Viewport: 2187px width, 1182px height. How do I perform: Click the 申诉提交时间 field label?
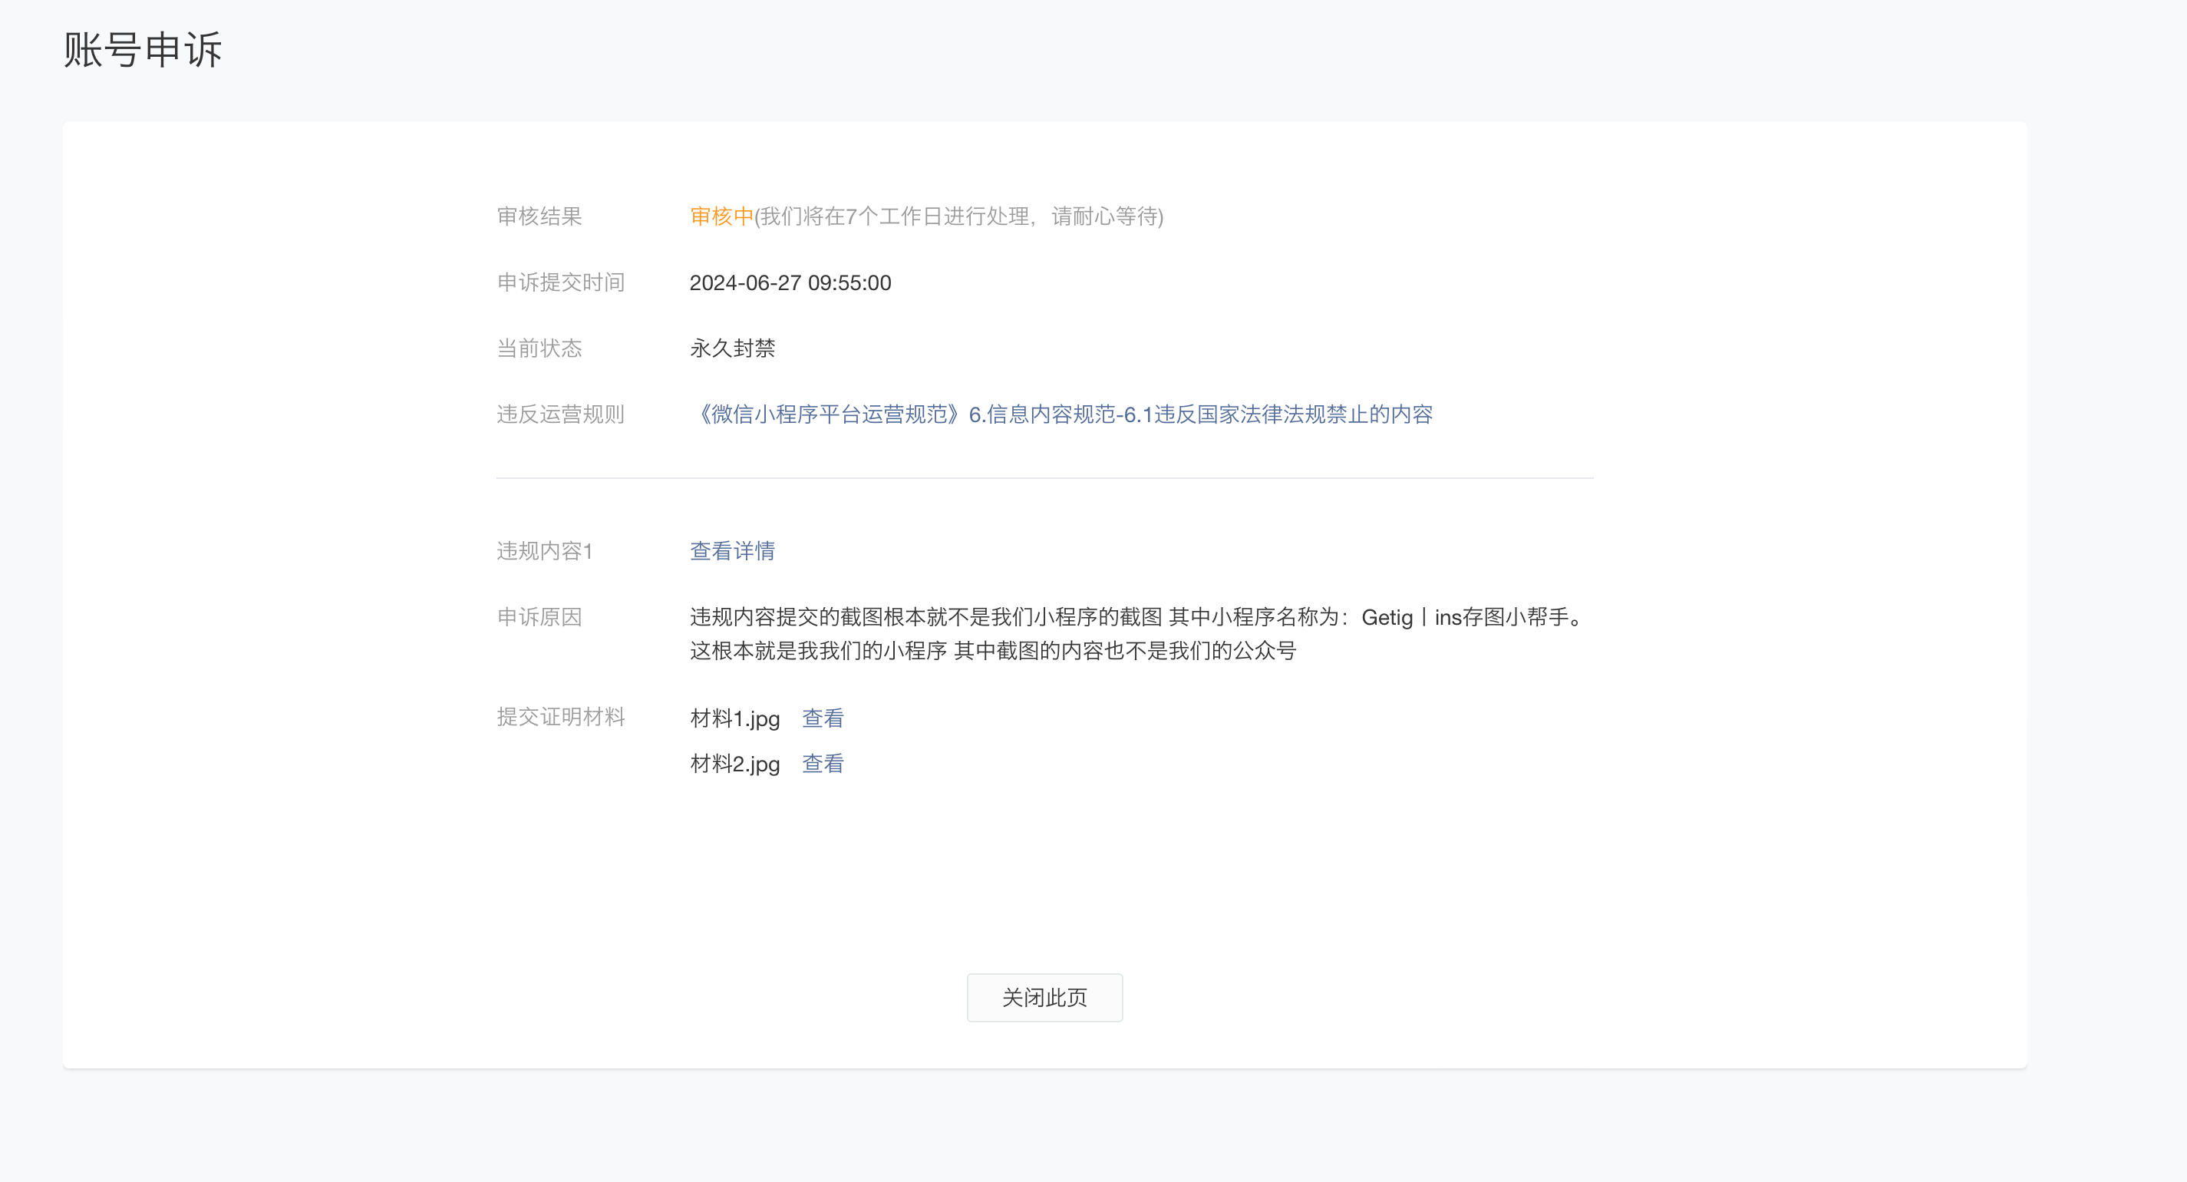coord(560,282)
